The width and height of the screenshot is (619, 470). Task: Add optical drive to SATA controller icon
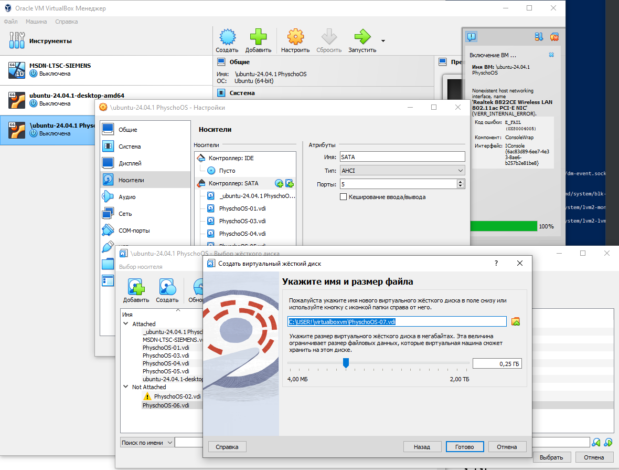(x=279, y=183)
